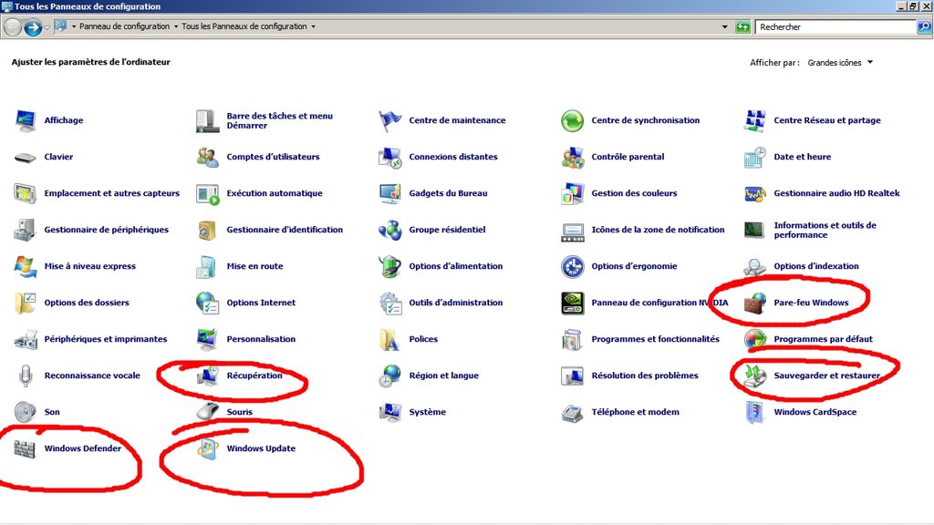Open the recent pages dropdown beside Forward
The width and height of the screenshot is (934, 525).
47,27
